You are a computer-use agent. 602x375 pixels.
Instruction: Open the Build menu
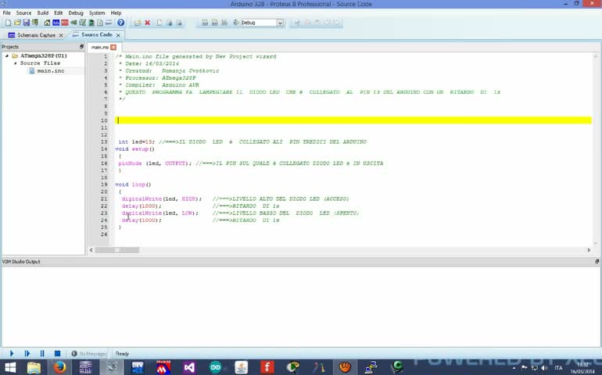pyautogui.click(x=43, y=12)
